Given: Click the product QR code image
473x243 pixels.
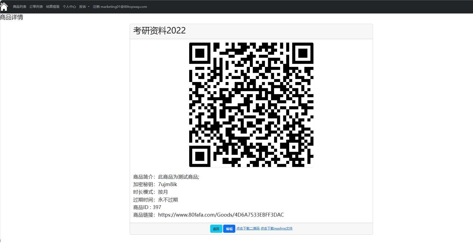Looking at the screenshot, I should [251, 105].
